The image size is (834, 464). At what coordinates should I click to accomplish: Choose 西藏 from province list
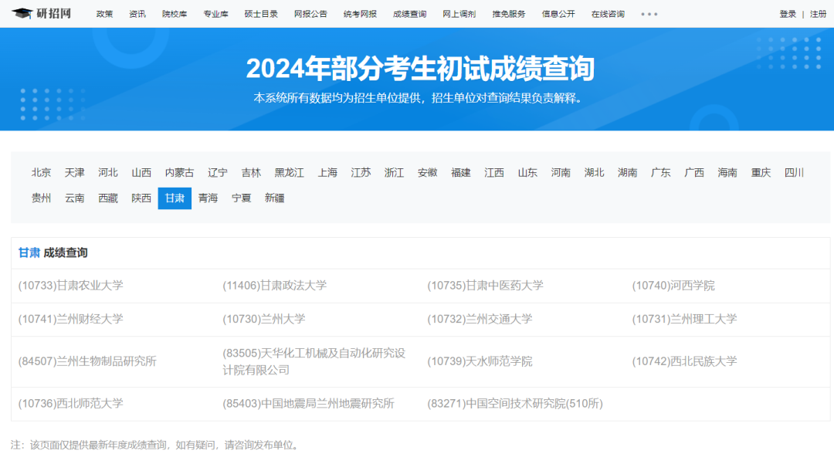108,198
